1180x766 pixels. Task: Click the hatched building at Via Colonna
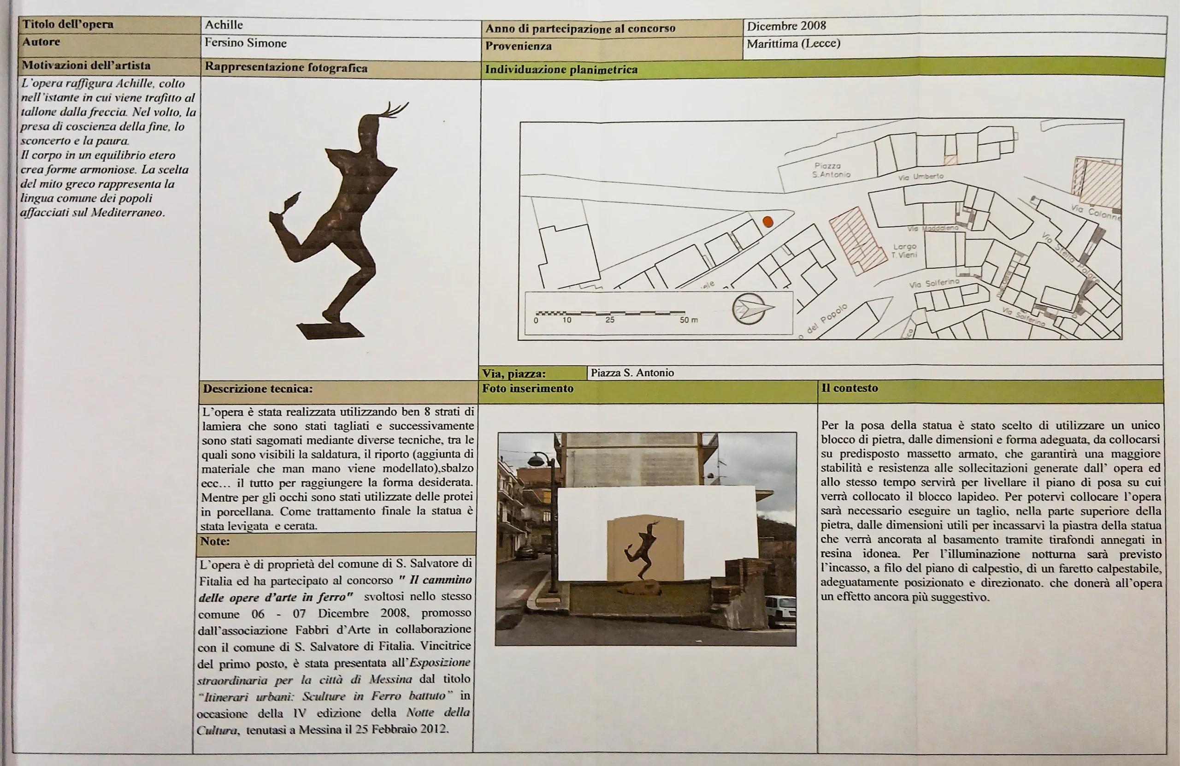(1100, 182)
